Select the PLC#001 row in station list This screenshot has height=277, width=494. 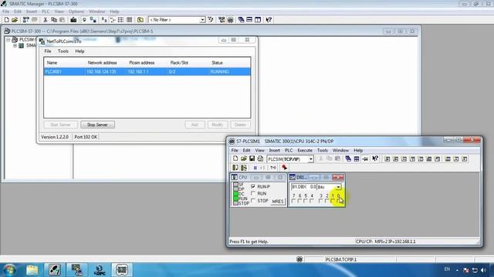tap(147, 72)
